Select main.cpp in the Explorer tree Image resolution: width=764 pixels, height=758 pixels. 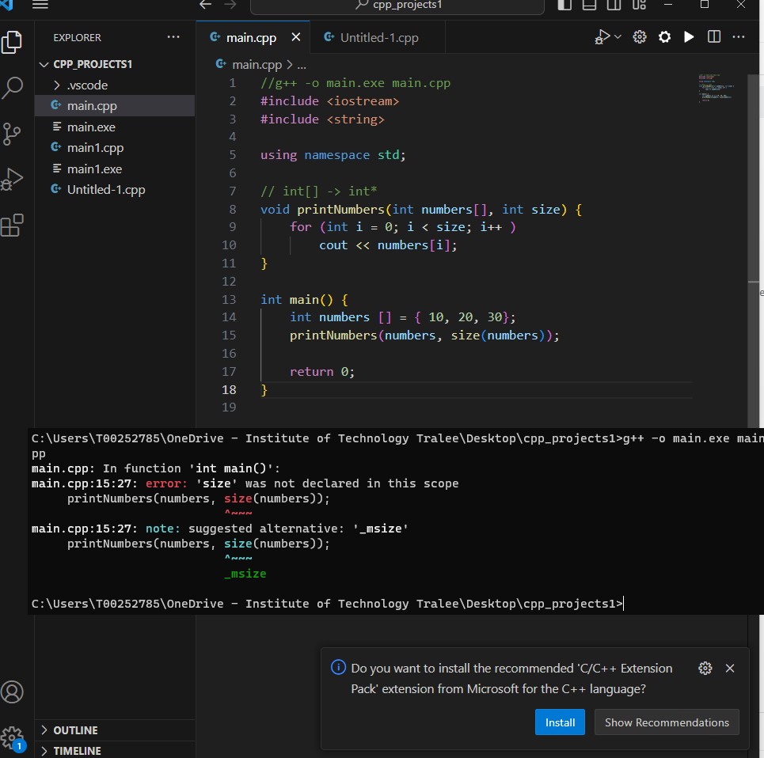(x=115, y=106)
